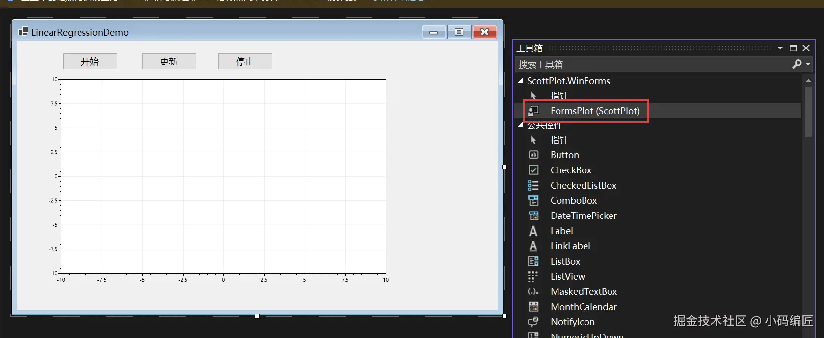Image resolution: width=824 pixels, height=338 pixels.
Task: Click the LinearRegressionDemo form icon
Action: (23, 32)
